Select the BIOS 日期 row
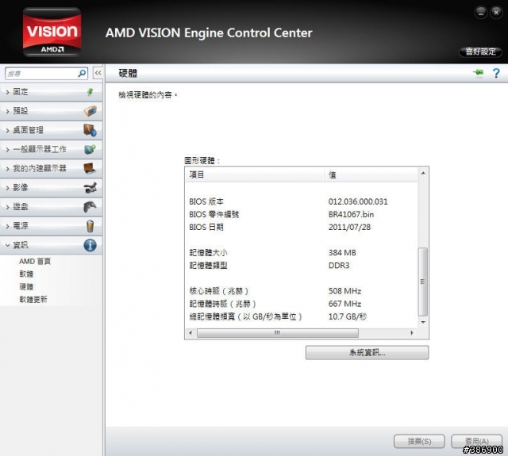Image resolution: width=508 pixels, height=456 pixels. (302, 227)
